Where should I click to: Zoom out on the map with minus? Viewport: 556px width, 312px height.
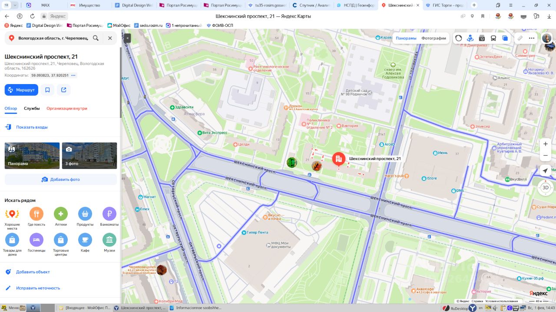(546, 156)
